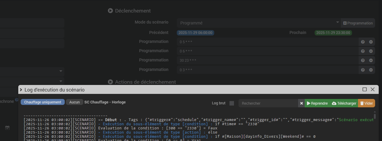Screen dimensions: 382x141
Task: Collapse the Actions de déclenchement section
Action: (110, 82)
